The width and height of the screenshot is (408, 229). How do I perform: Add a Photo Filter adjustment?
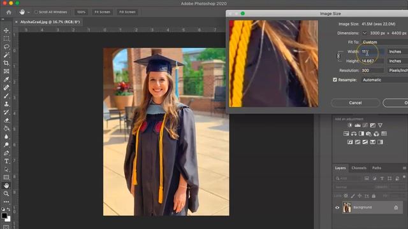(x=368, y=134)
